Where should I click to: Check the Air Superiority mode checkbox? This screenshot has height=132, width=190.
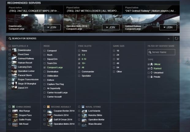[x=44, y=88]
